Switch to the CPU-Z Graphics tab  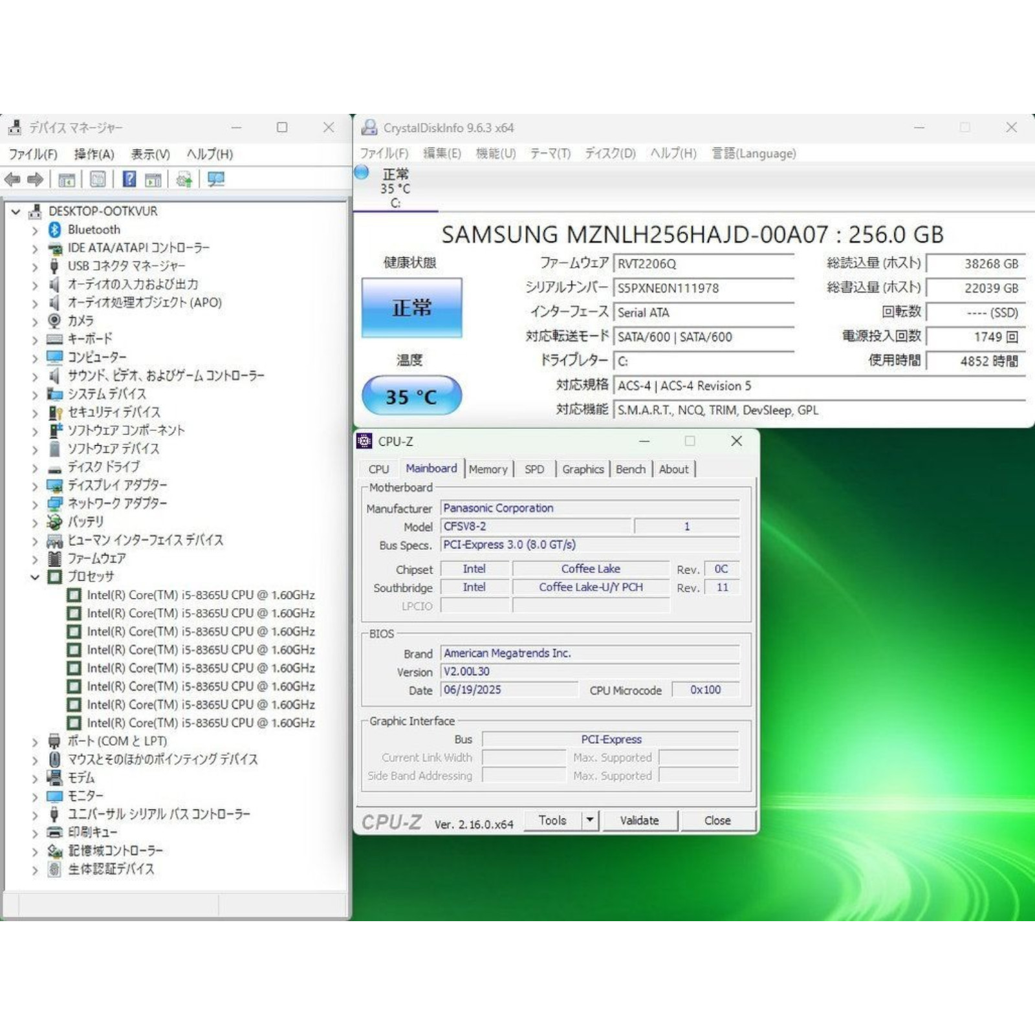583,469
